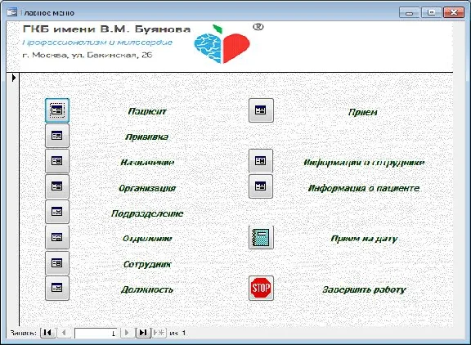The height and width of the screenshot is (345, 471).
Task: Go to last record navigation button
Action: pos(143,333)
